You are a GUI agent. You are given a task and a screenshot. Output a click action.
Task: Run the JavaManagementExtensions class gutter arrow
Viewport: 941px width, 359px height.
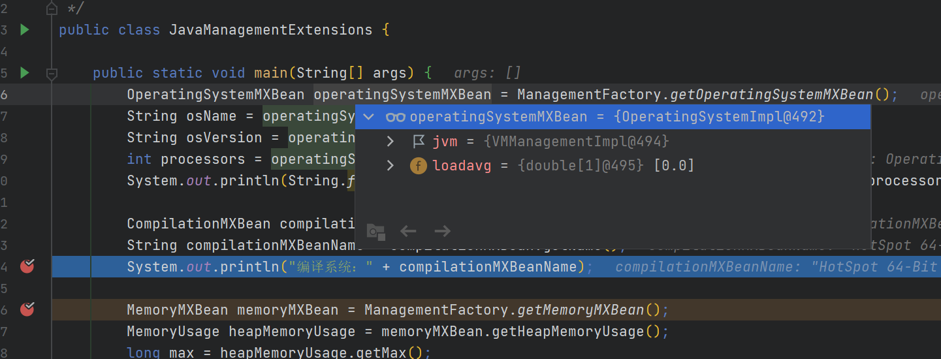25,29
